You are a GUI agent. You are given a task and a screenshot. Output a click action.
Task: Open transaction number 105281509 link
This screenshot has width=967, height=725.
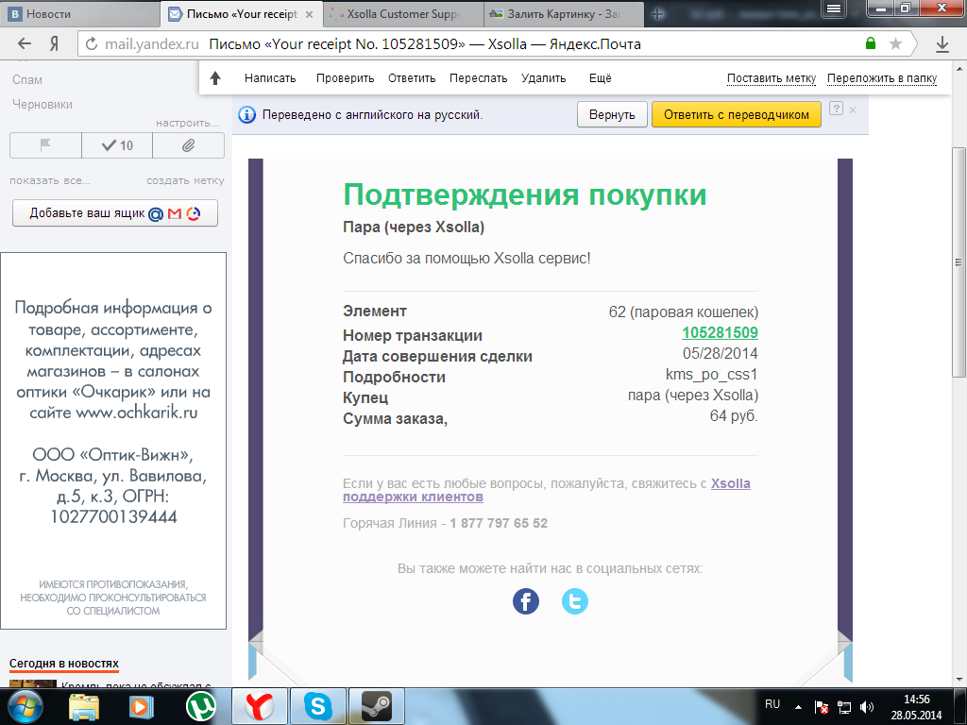[720, 333]
